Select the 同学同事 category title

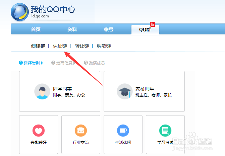point(62,89)
